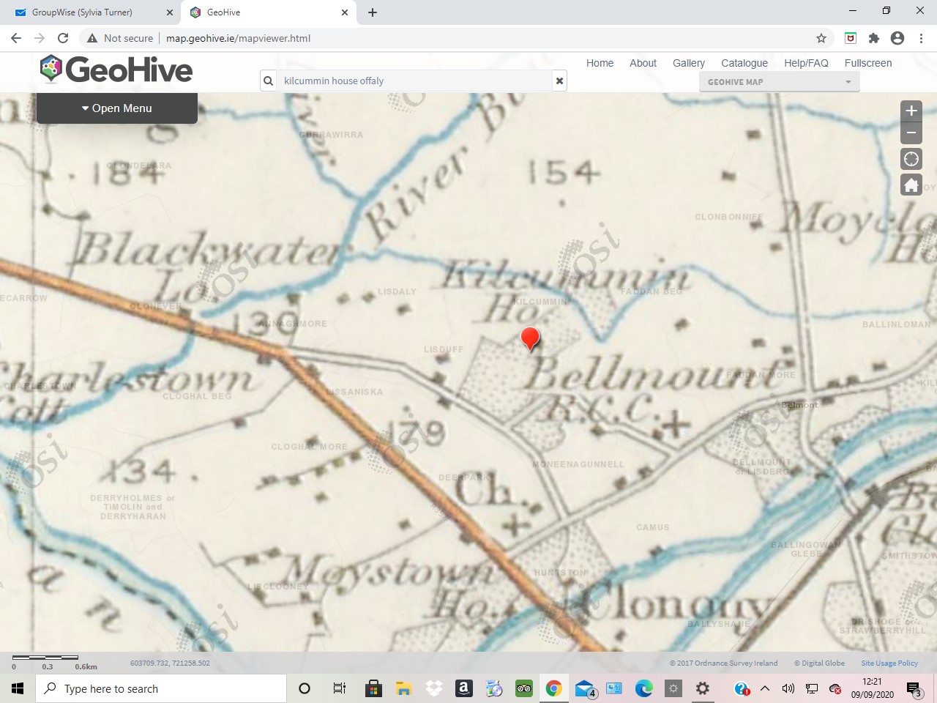Image resolution: width=937 pixels, height=703 pixels.
Task: Expand hidden system tray icons
Action: click(764, 688)
